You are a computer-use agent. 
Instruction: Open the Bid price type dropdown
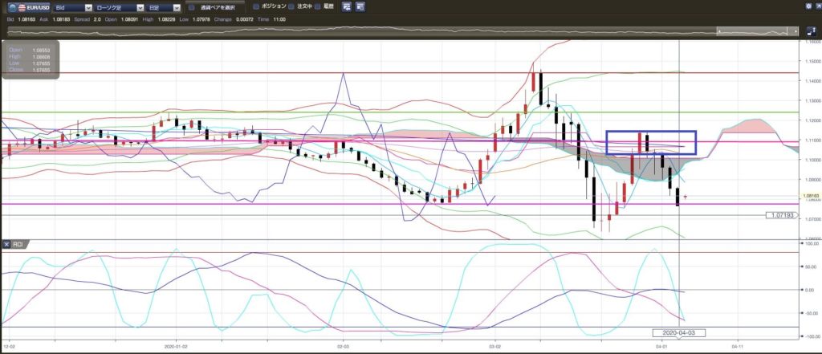tap(73, 7)
